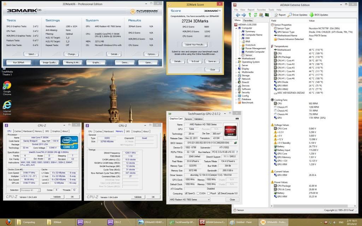This screenshot has width=362, height=226.
Task: Click AIDA64 horizontal scrollbar thumb
Action: pyautogui.click(x=310, y=206)
